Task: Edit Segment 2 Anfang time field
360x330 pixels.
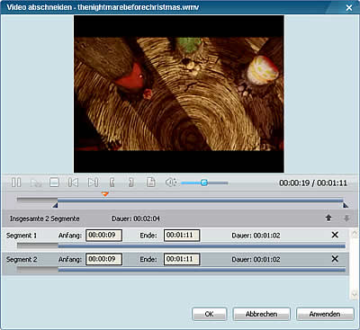Action: click(103, 259)
